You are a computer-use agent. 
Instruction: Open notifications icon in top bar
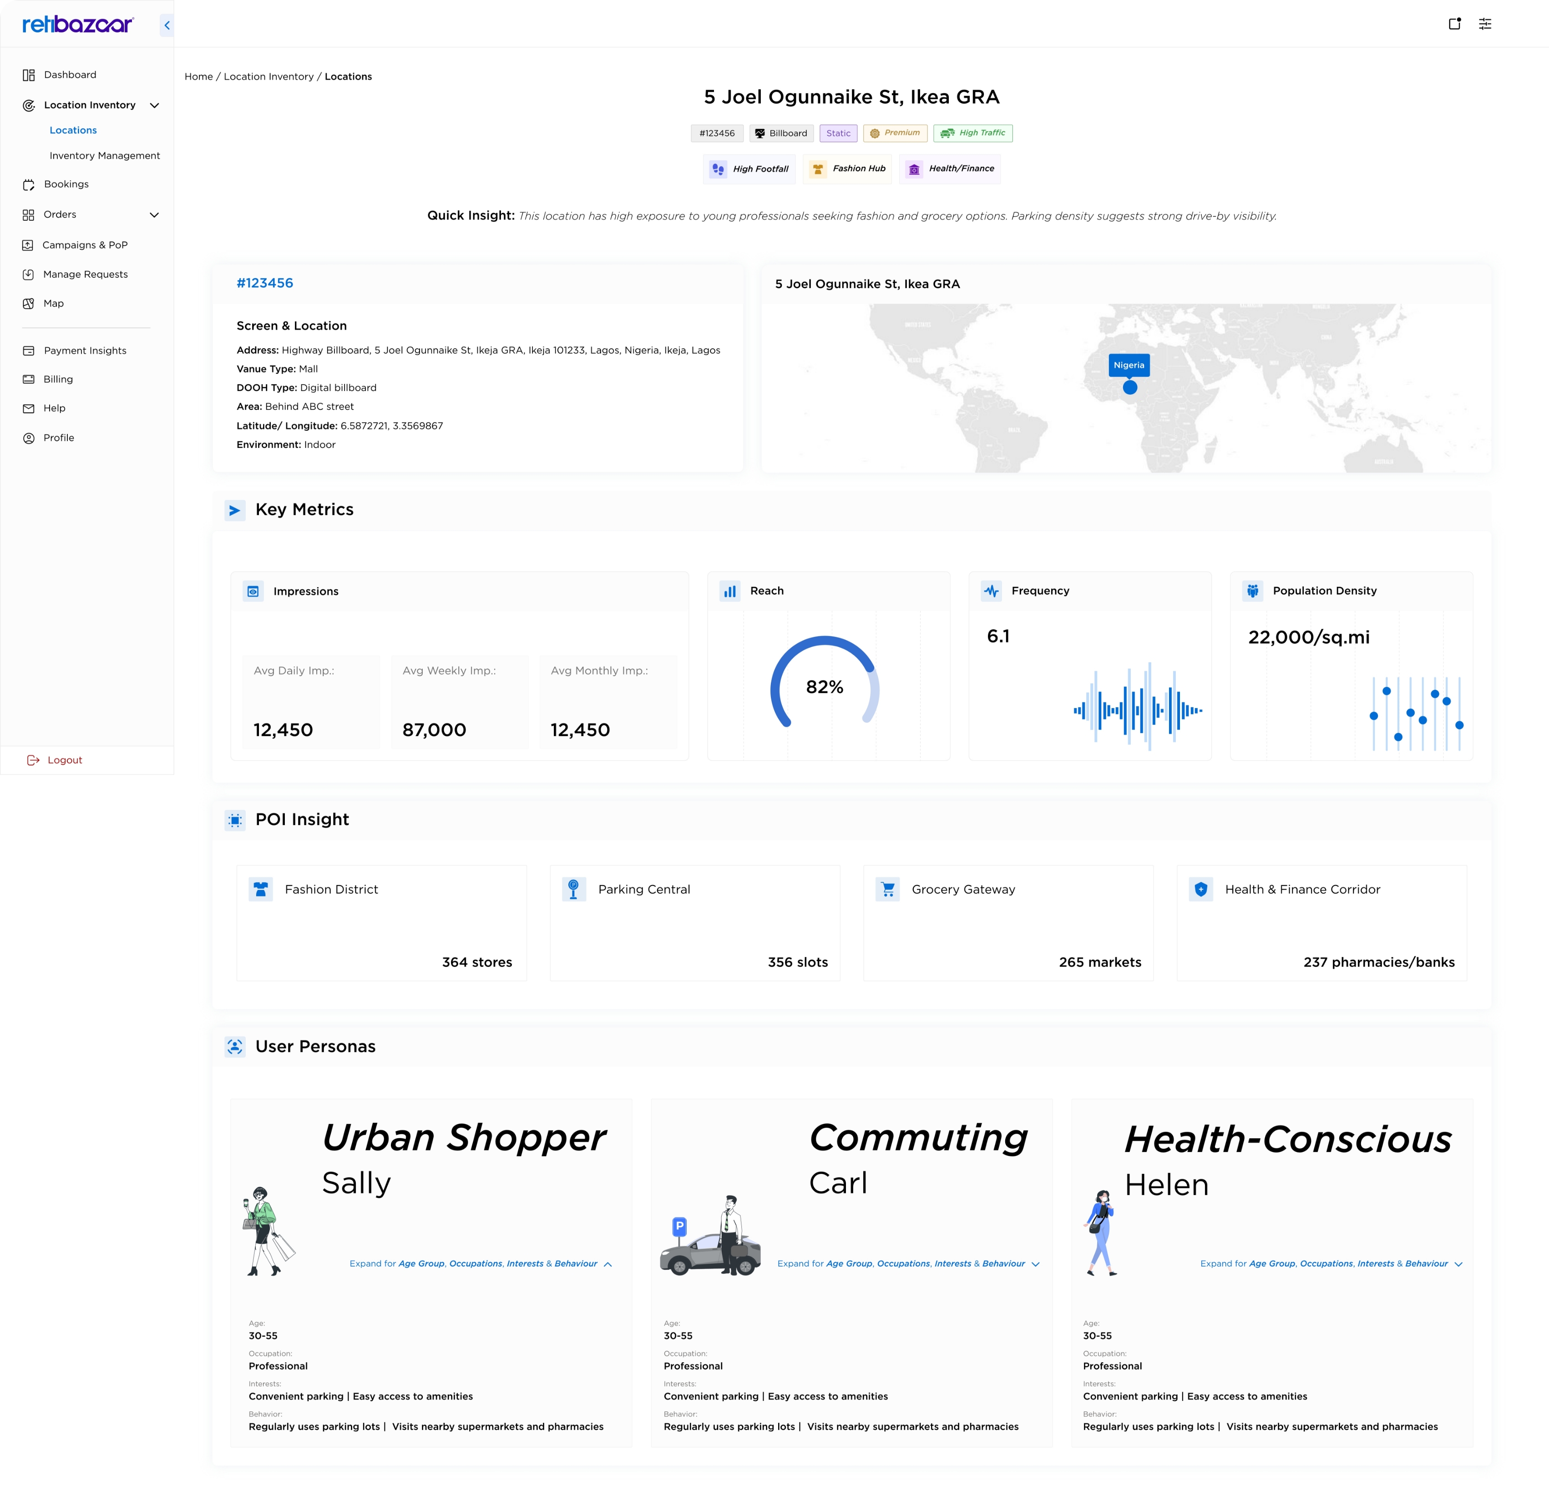point(1455,24)
